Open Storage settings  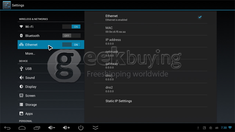(51, 104)
